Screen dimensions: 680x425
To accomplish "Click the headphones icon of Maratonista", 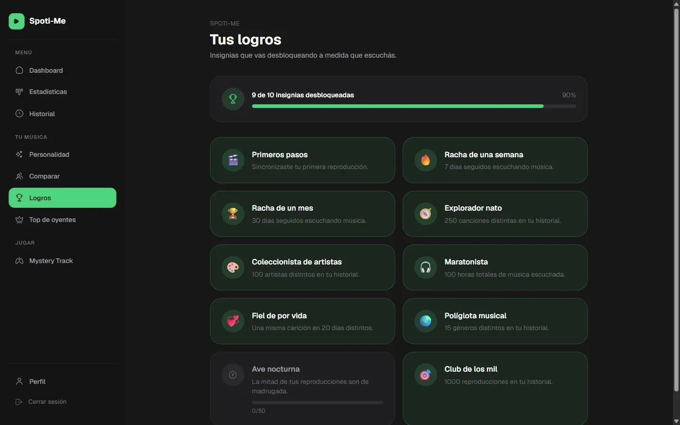I will 425,268.
